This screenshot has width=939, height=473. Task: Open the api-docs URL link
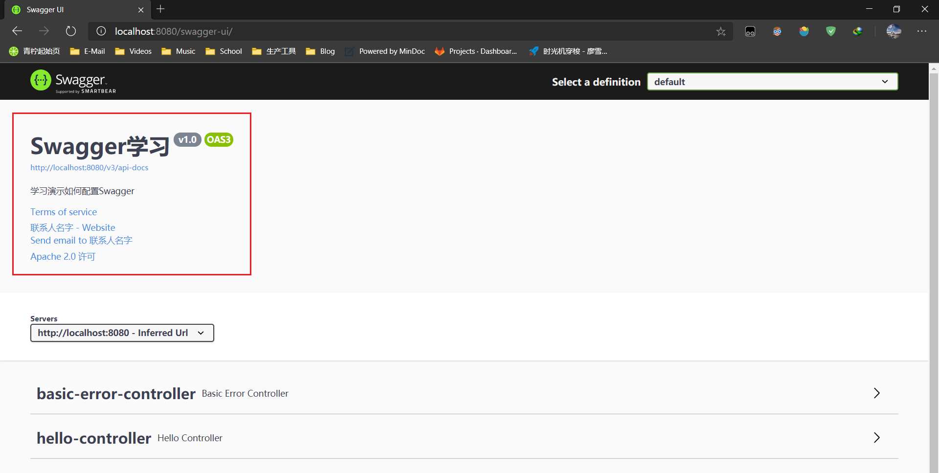[89, 167]
